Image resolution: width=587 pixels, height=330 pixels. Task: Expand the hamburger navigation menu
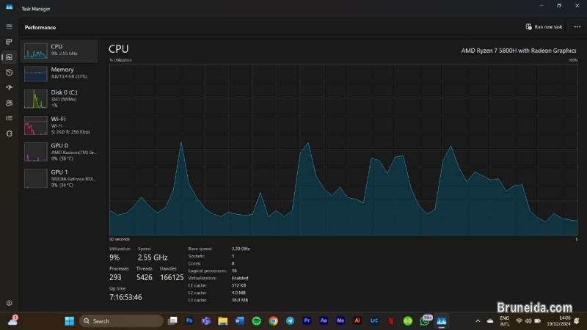pyautogui.click(x=10, y=26)
